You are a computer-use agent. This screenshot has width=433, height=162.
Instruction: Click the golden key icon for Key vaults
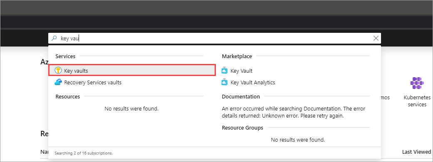pyautogui.click(x=58, y=70)
